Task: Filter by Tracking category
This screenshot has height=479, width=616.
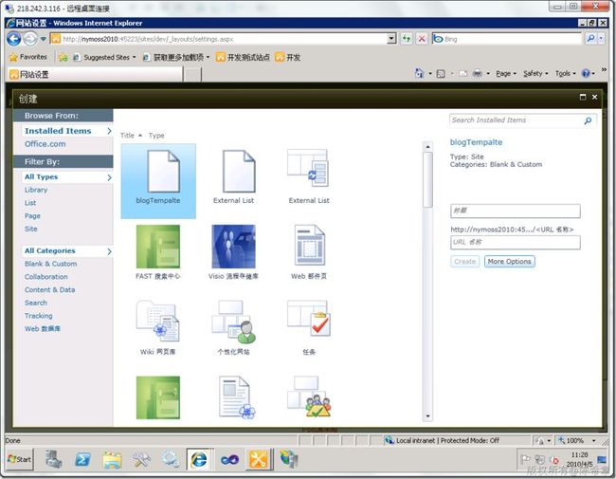Action: 38,316
